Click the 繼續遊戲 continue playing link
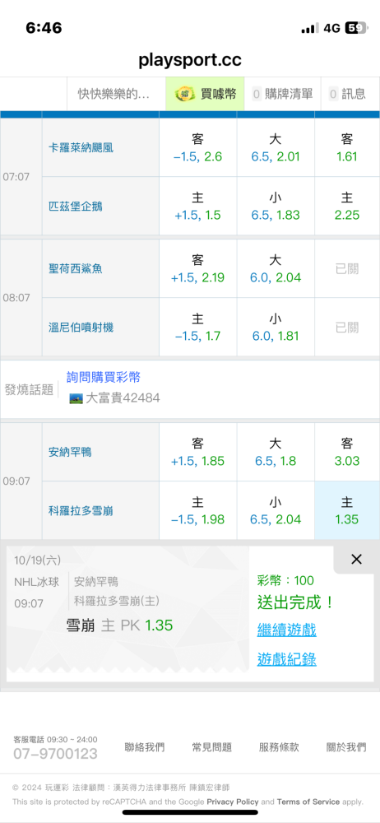 [286, 630]
